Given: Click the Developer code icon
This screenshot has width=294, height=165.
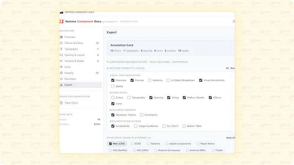Looking at the screenshot, I should [61, 79].
